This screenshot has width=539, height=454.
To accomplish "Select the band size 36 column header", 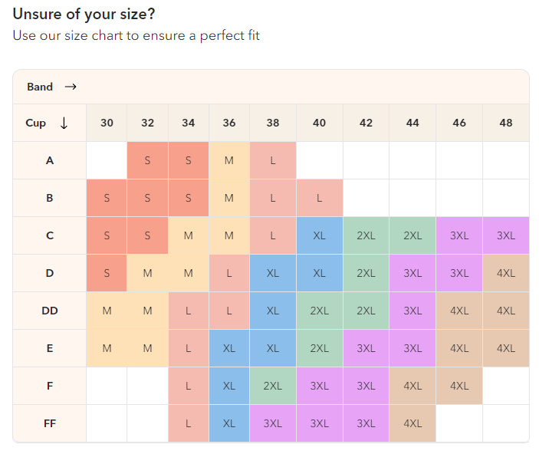I will coord(228,123).
